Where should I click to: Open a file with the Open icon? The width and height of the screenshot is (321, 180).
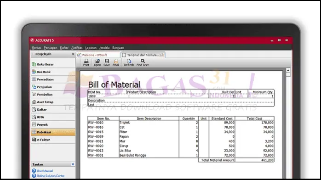(97, 62)
